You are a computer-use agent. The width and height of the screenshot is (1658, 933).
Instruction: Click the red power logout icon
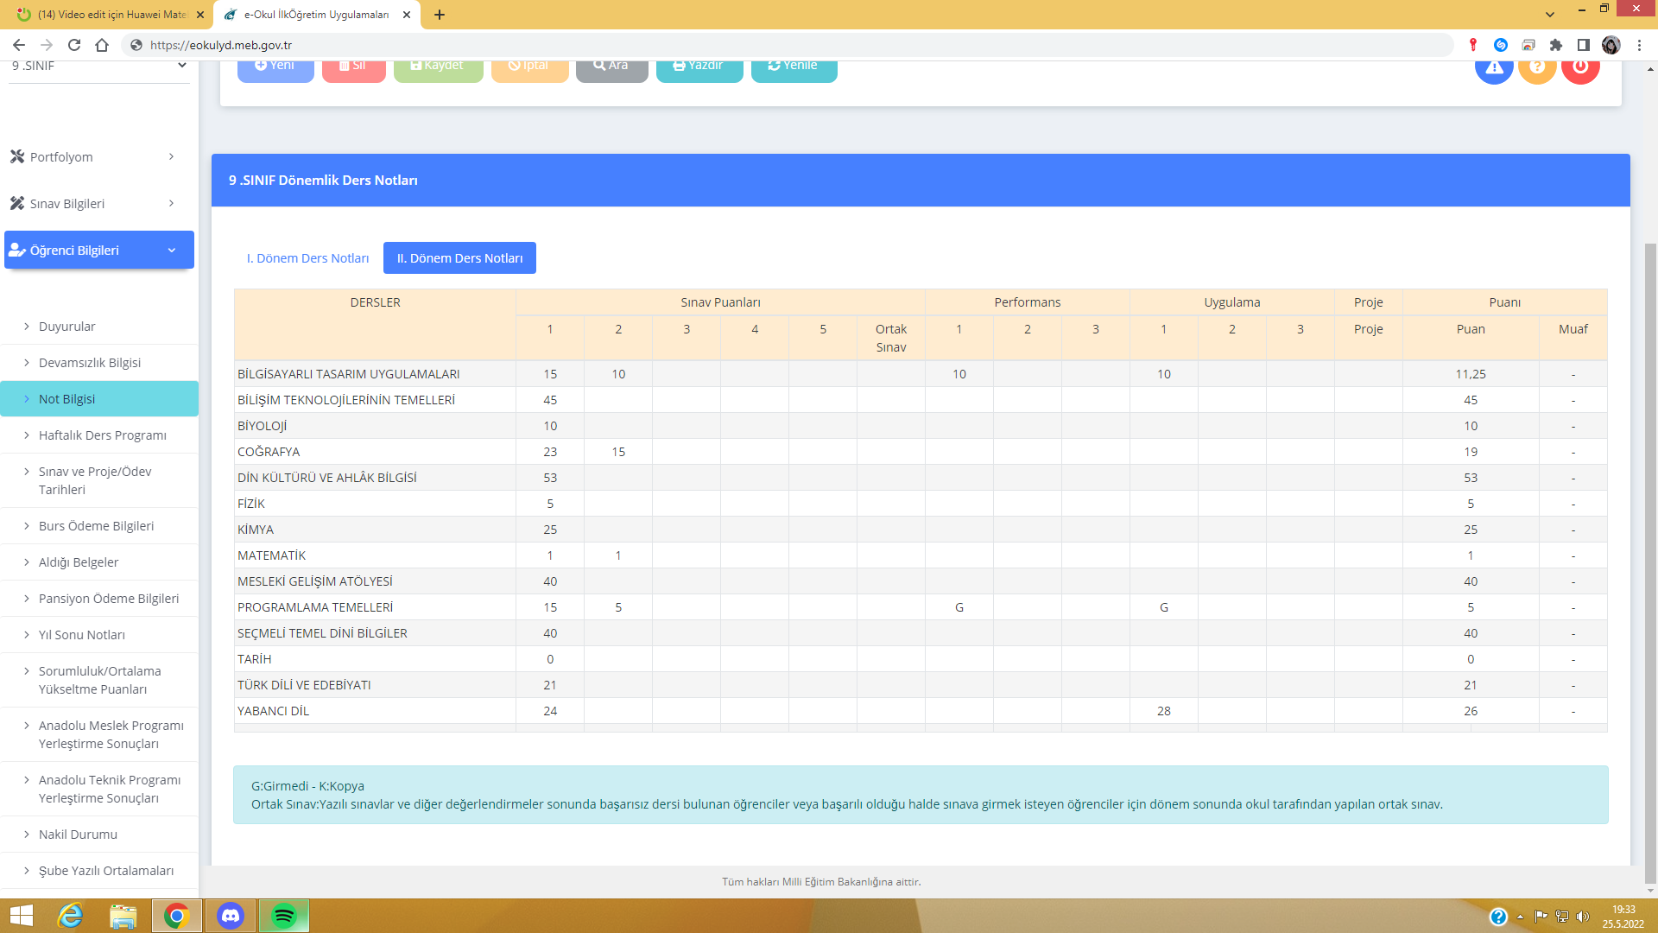coord(1580,67)
